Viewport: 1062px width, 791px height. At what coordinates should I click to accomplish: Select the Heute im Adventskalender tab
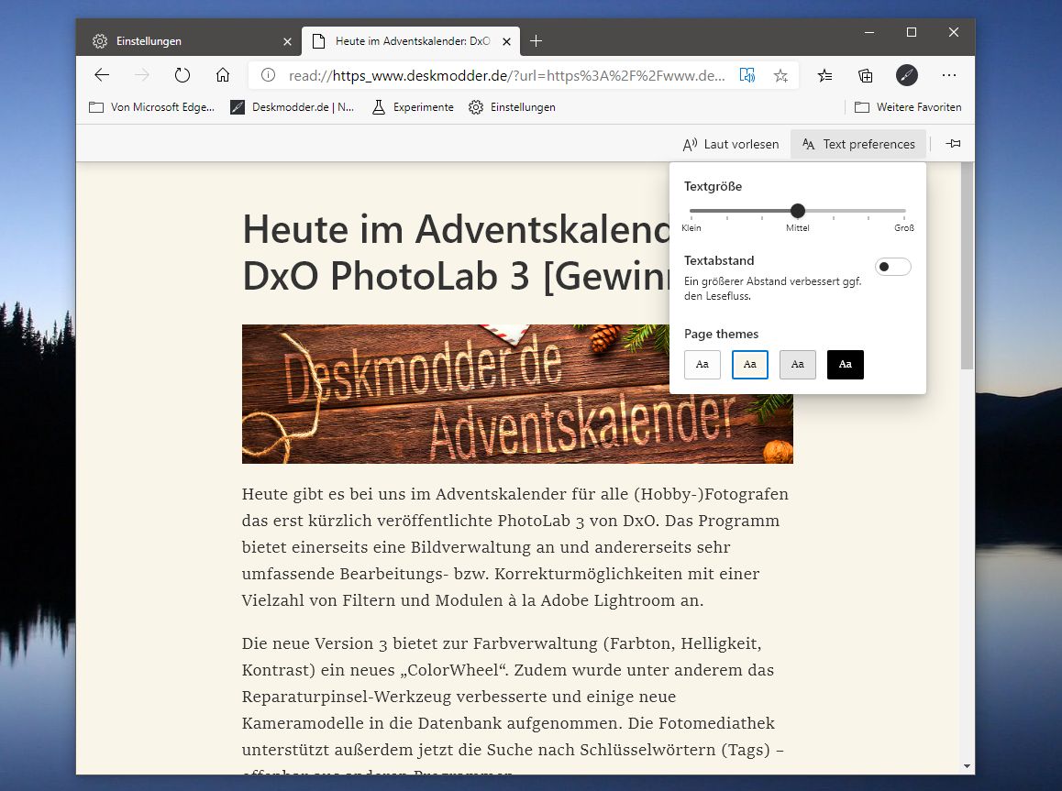click(x=411, y=41)
